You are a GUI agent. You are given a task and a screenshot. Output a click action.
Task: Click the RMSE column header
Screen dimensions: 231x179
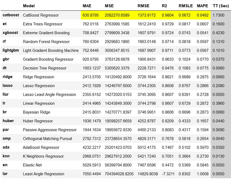click(143, 6)
